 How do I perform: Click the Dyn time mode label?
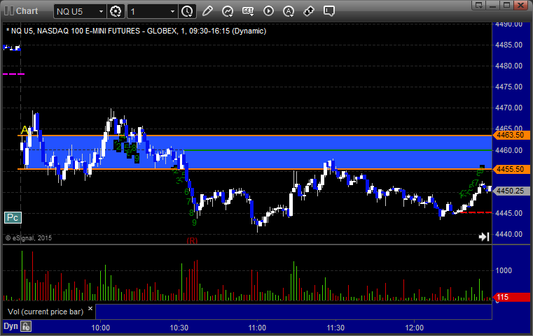coord(11,326)
